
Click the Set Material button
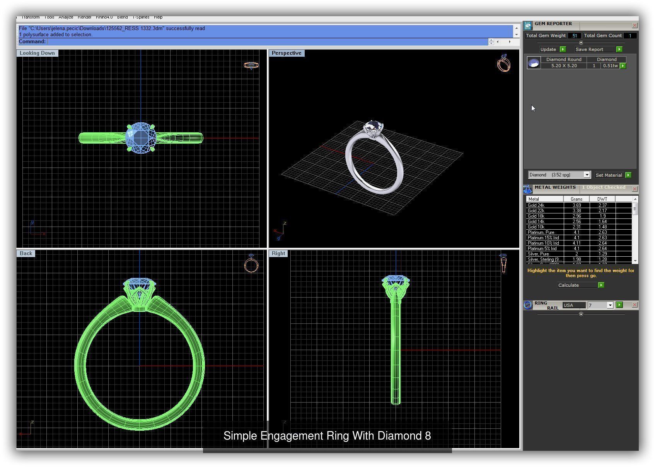pos(609,175)
